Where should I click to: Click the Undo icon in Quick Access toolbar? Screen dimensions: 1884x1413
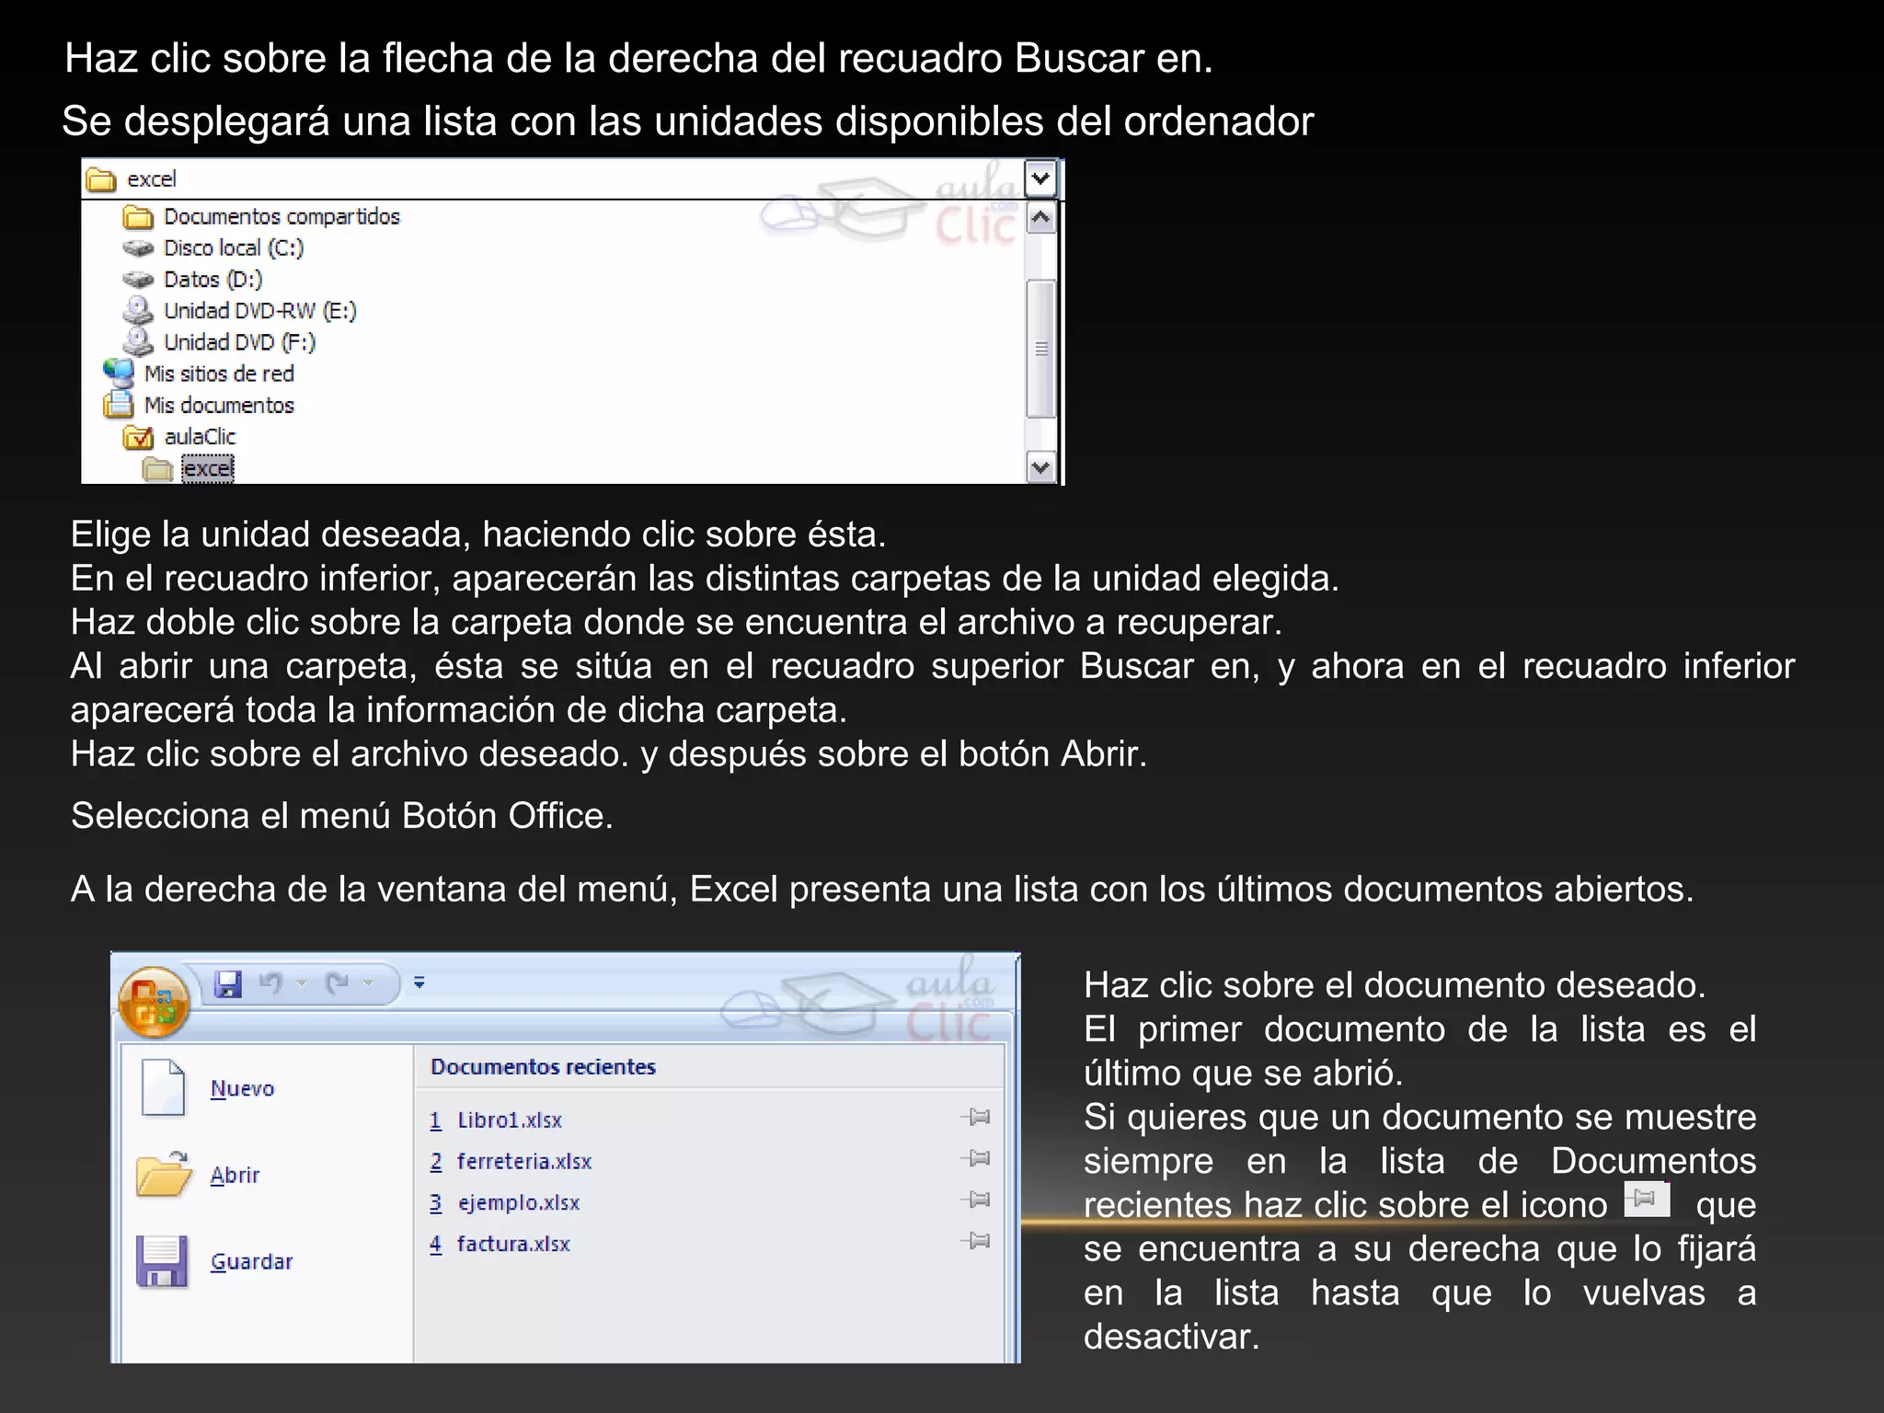(270, 983)
